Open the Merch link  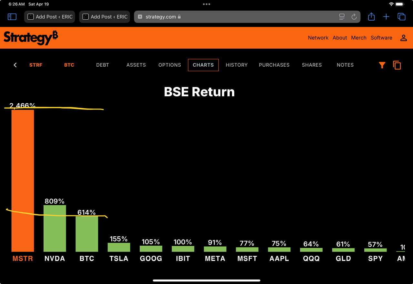point(359,38)
